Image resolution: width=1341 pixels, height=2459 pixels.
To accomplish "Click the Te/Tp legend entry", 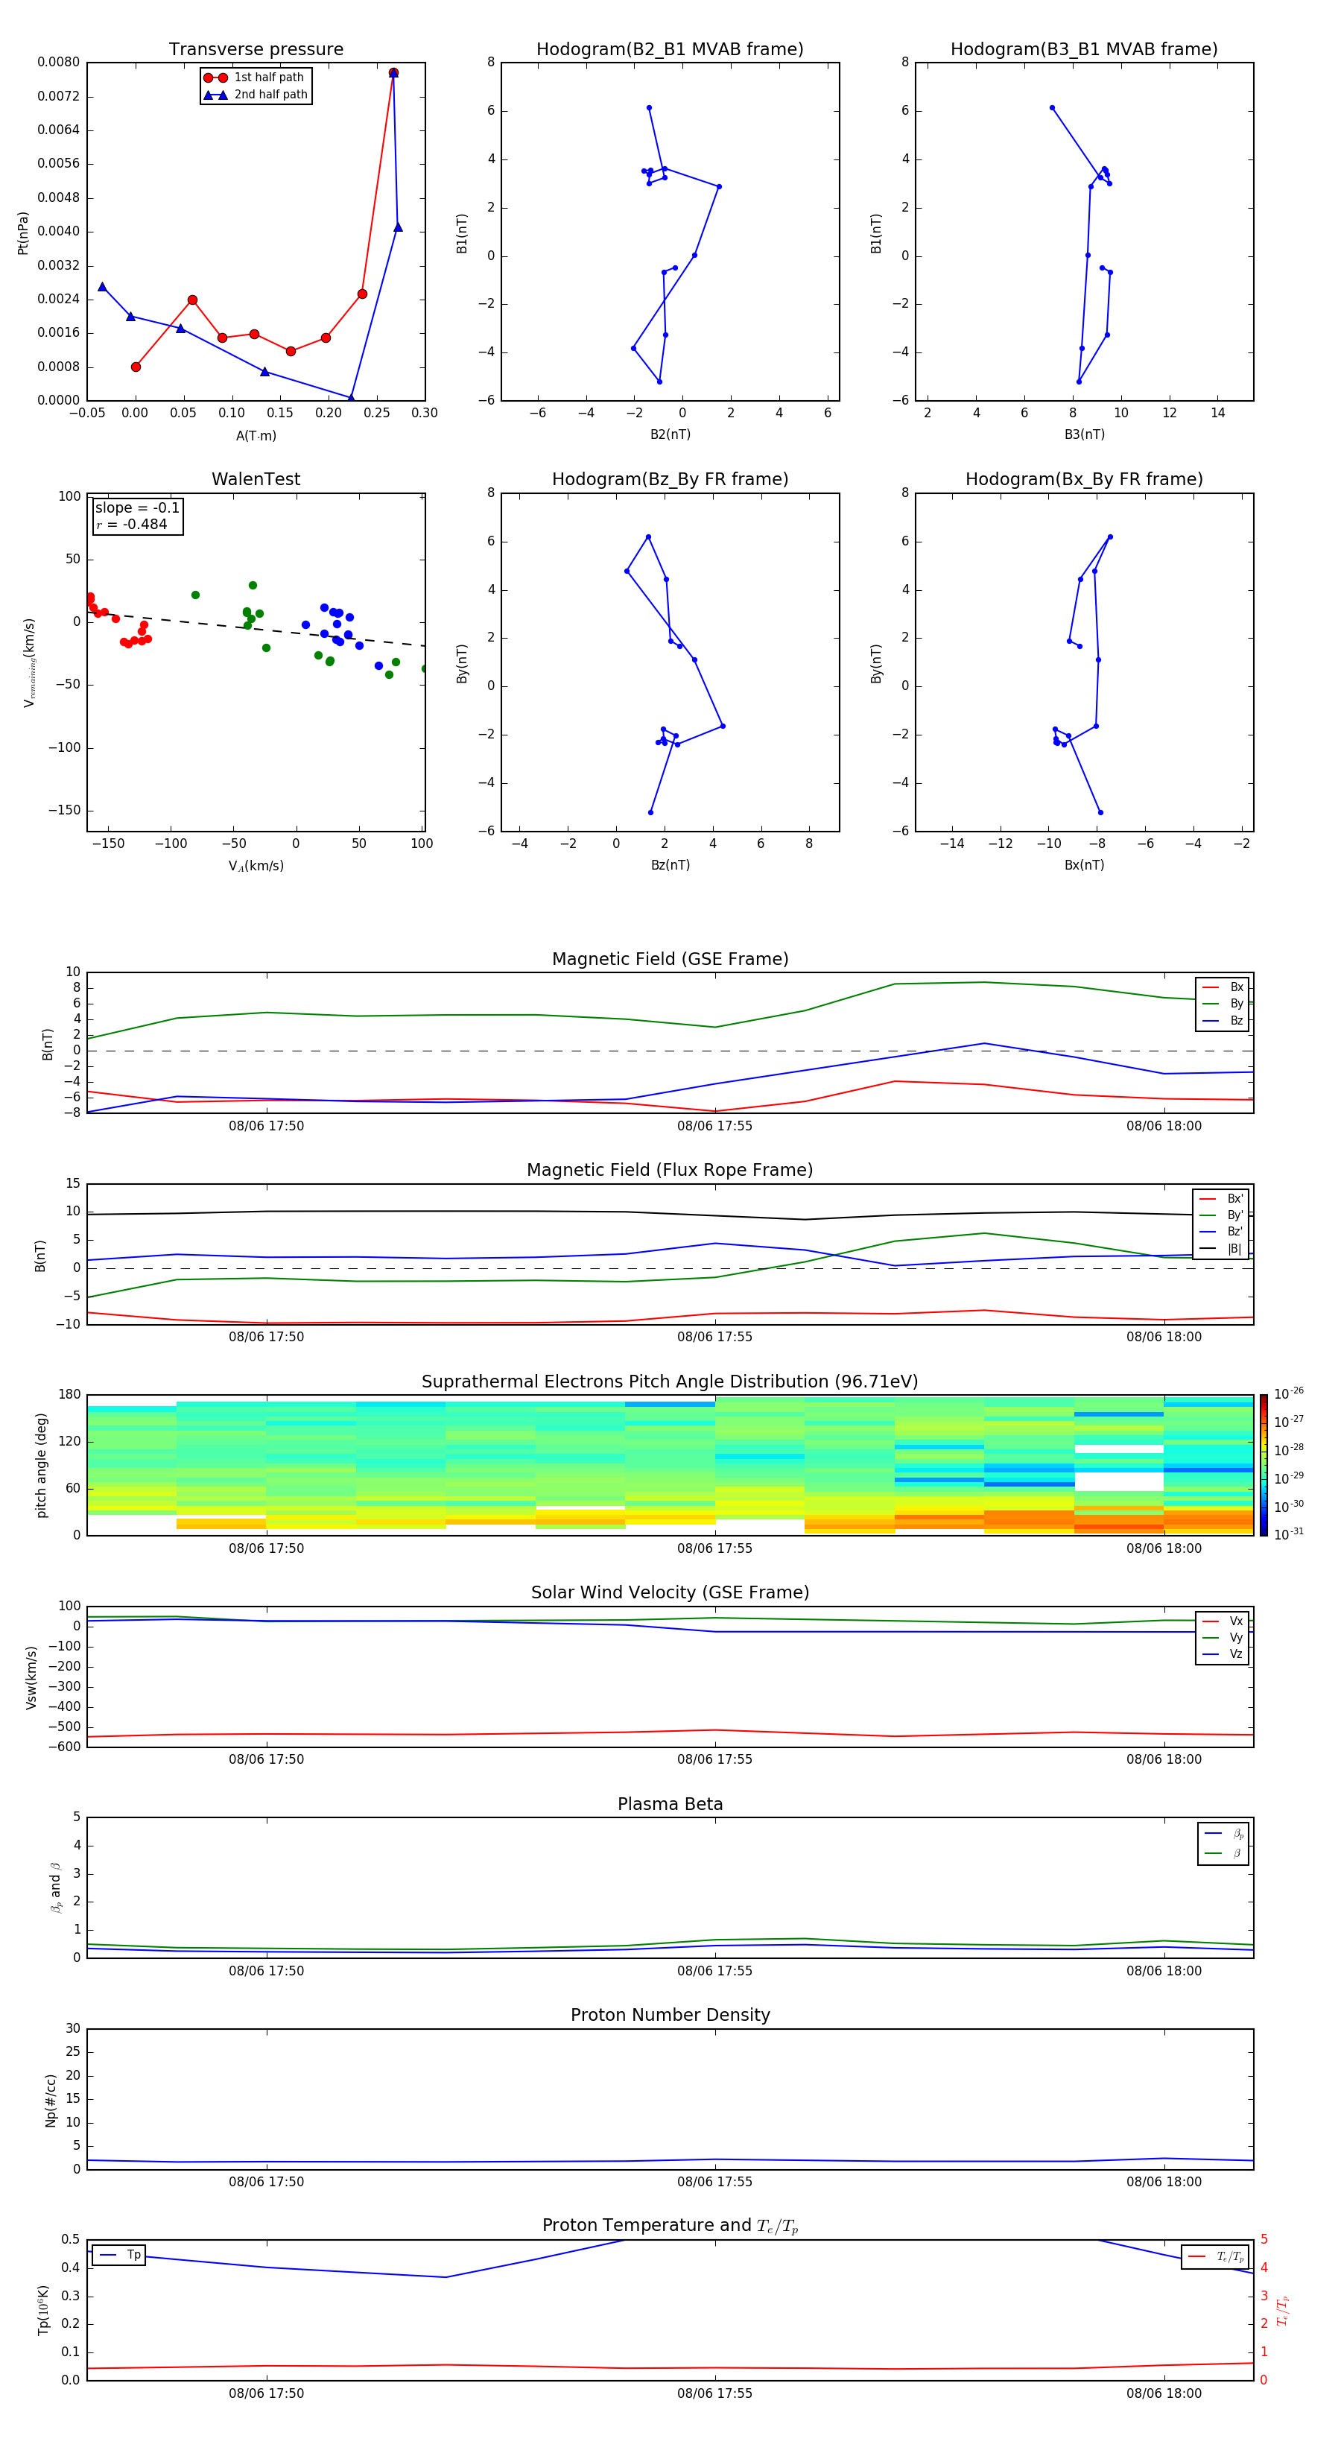I will [x=1216, y=2256].
